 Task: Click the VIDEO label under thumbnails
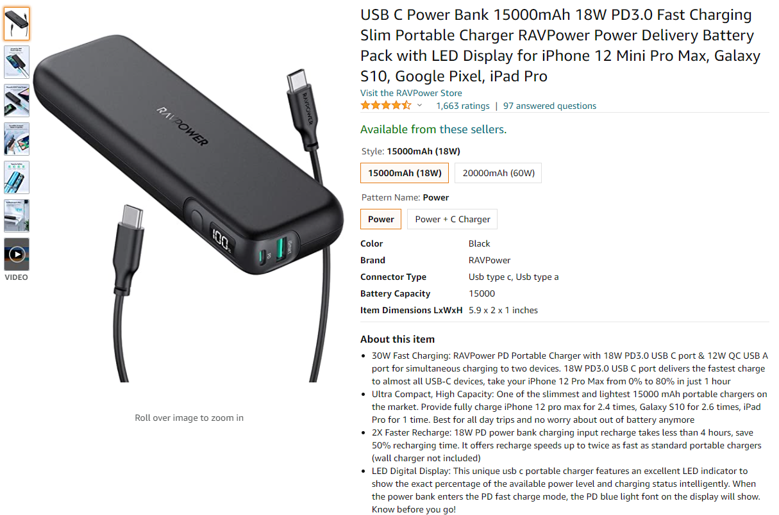pyautogui.click(x=17, y=277)
